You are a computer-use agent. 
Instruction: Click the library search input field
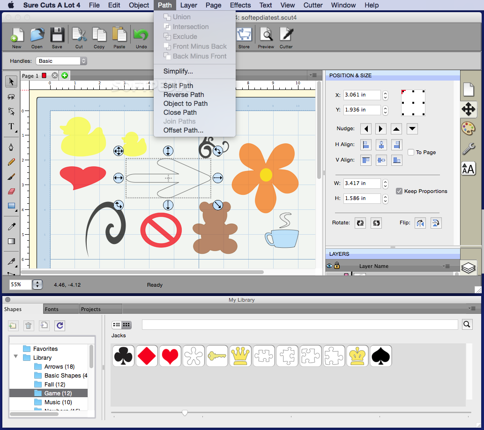click(x=300, y=325)
